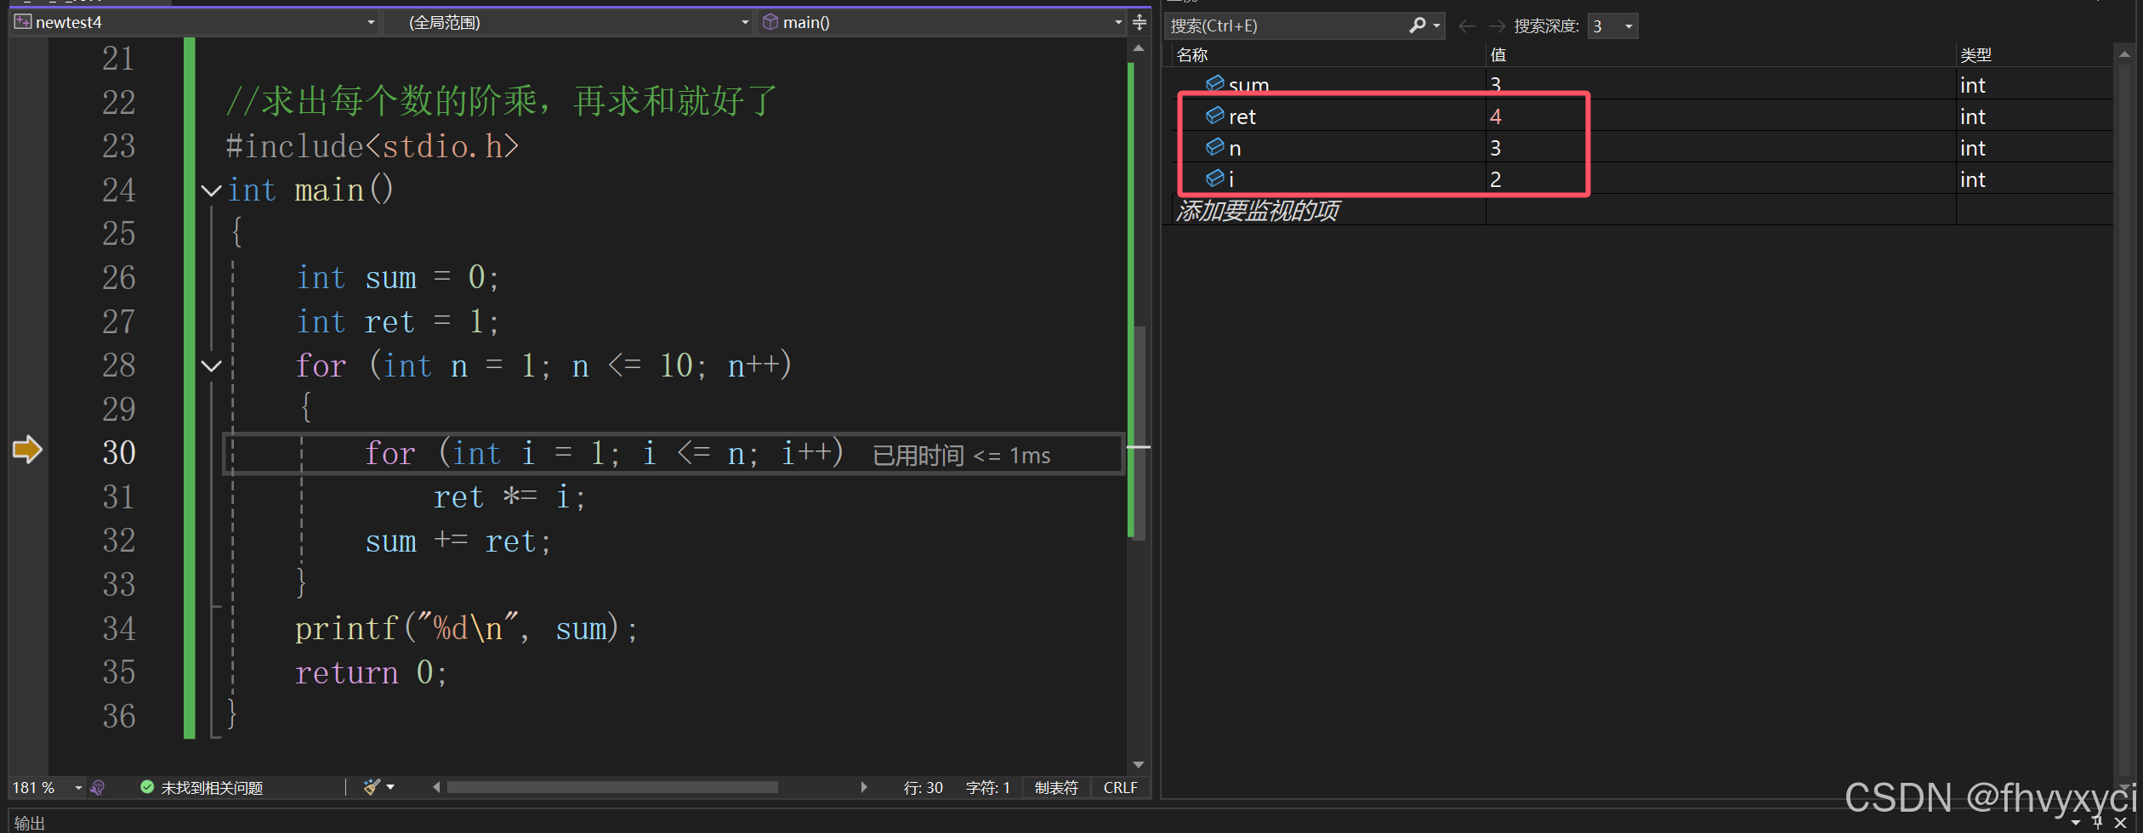Click the back arrow beside watch search
The height and width of the screenshot is (833, 2143).
tap(1467, 26)
